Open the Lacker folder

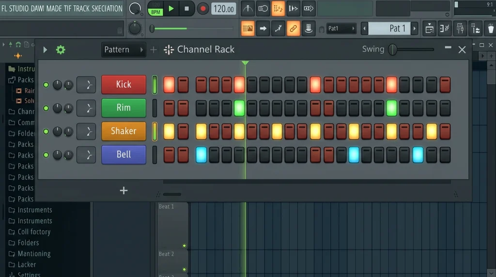click(22, 264)
